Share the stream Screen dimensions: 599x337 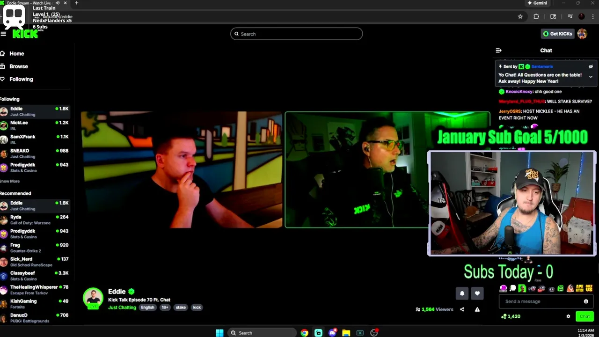click(462, 309)
